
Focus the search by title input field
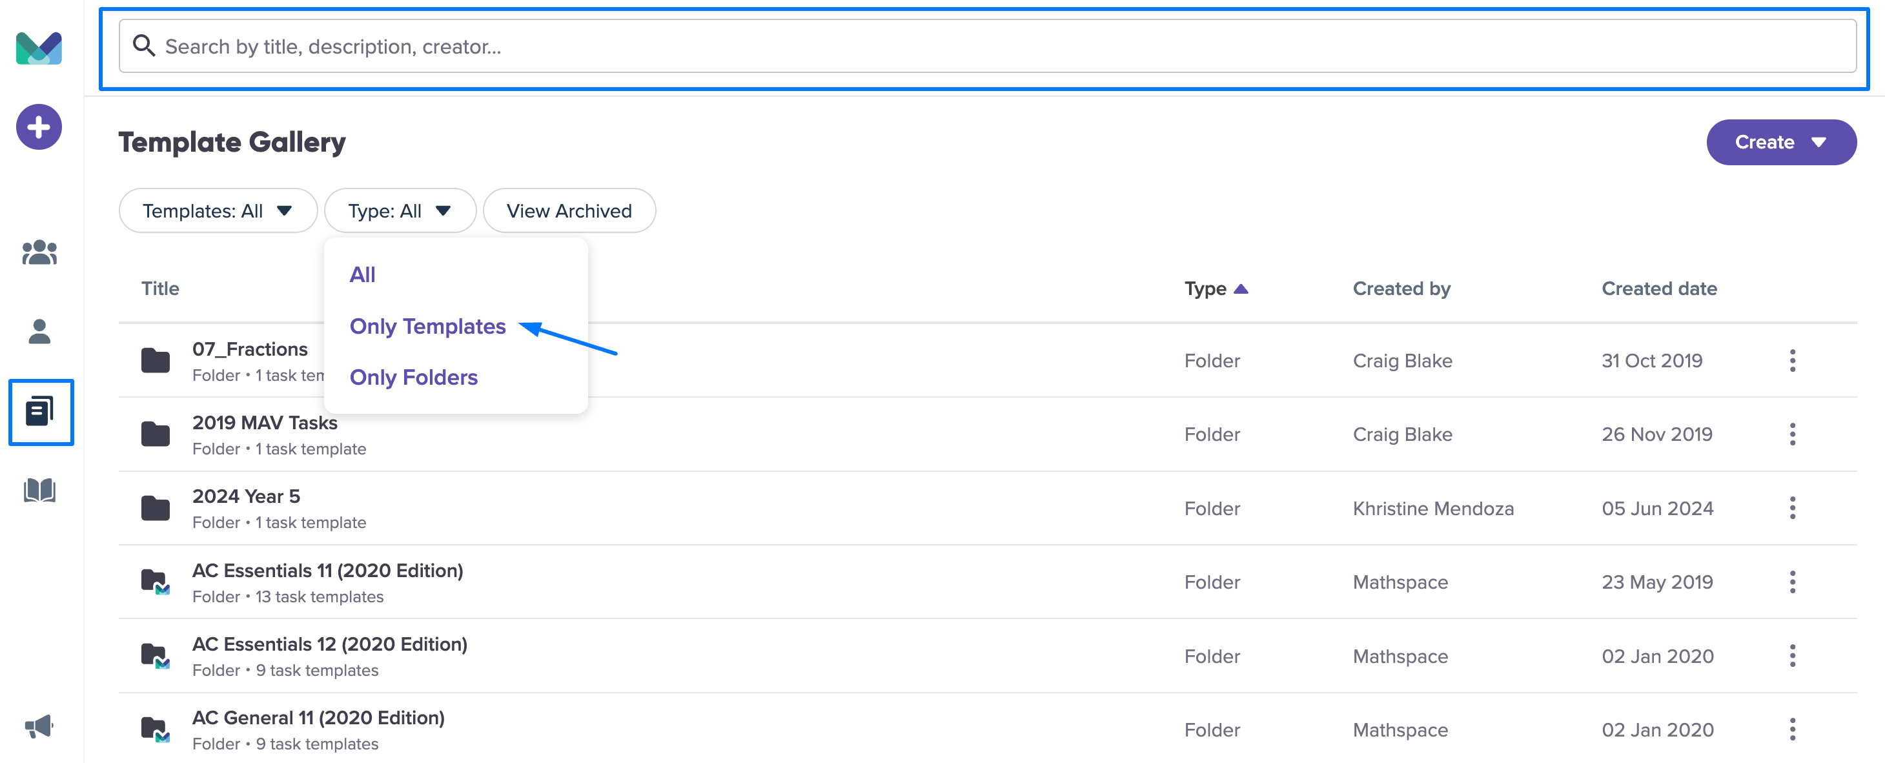tap(987, 46)
